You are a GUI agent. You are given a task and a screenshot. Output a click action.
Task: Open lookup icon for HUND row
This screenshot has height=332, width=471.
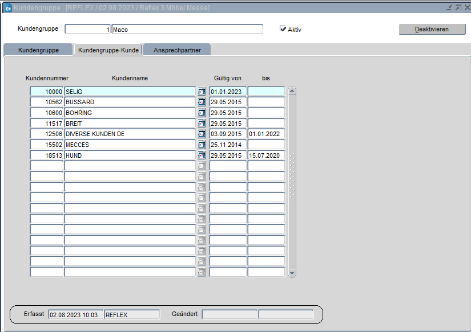click(202, 155)
